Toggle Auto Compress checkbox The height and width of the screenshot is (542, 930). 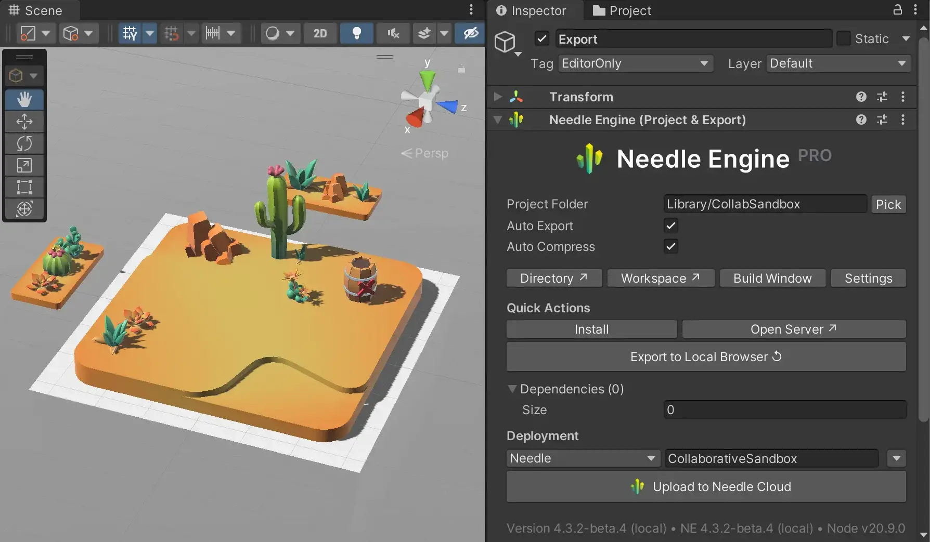(x=671, y=246)
